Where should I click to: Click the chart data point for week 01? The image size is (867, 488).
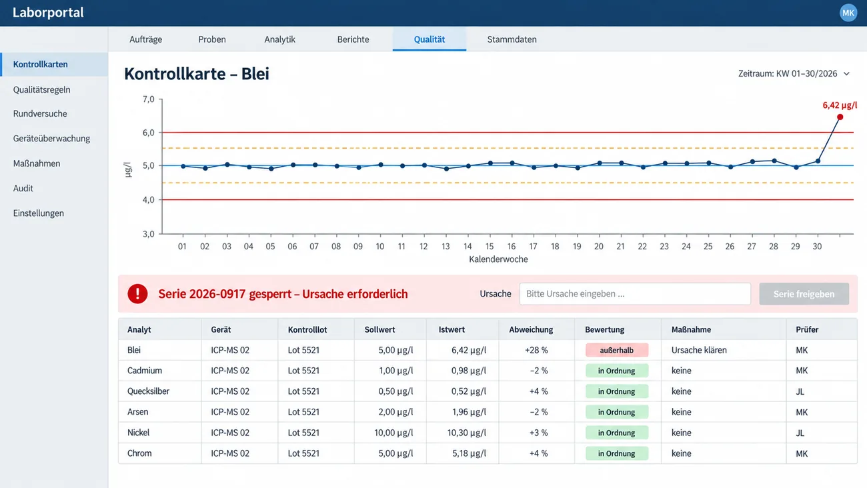click(183, 166)
